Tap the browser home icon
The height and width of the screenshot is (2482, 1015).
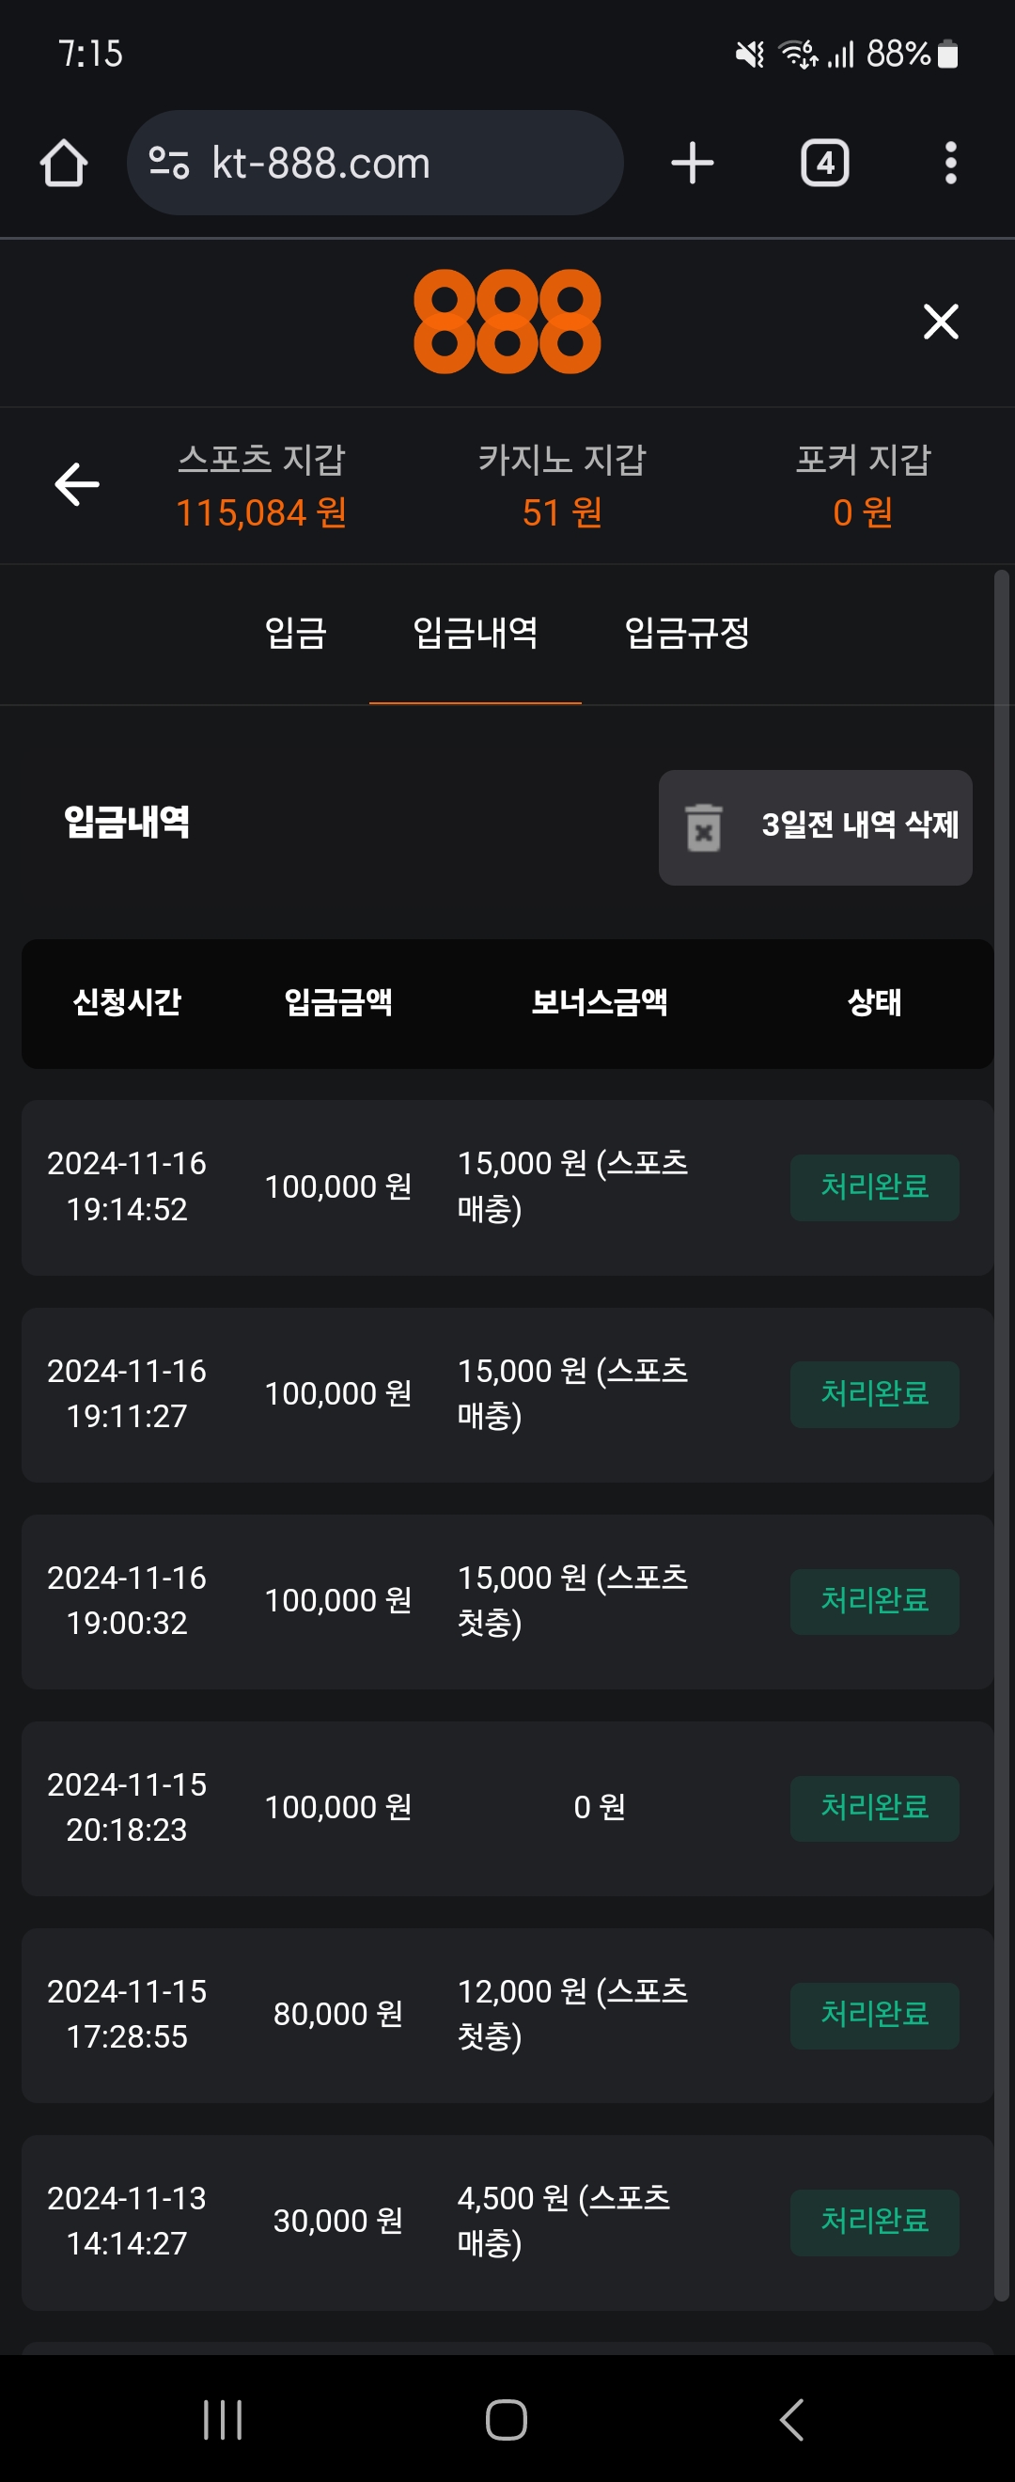pyautogui.click(x=64, y=163)
